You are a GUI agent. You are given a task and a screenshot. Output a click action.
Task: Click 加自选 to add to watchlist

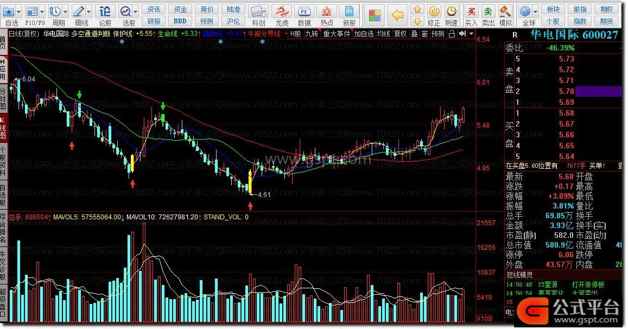[x=364, y=34]
